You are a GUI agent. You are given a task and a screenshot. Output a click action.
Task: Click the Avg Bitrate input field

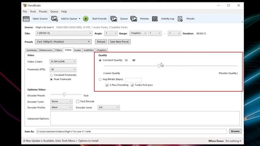134,80
